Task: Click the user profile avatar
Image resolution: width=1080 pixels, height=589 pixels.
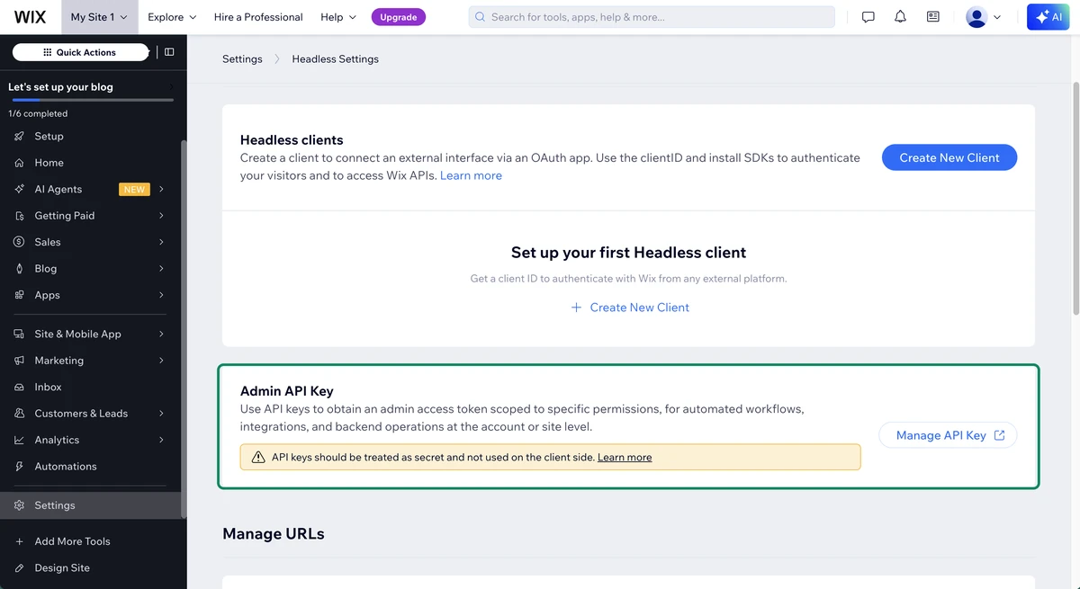Action: 976,17
